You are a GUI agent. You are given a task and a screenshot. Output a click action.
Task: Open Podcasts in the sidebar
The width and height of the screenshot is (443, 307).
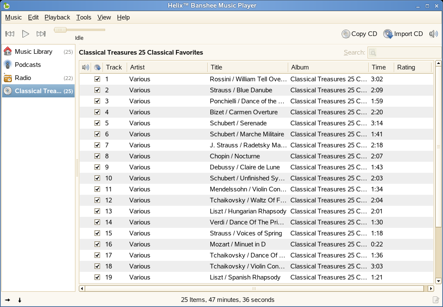click(x=28, y=65)
